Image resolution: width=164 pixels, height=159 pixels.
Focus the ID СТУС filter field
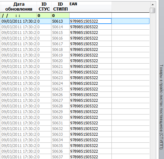tap(44, 16)
